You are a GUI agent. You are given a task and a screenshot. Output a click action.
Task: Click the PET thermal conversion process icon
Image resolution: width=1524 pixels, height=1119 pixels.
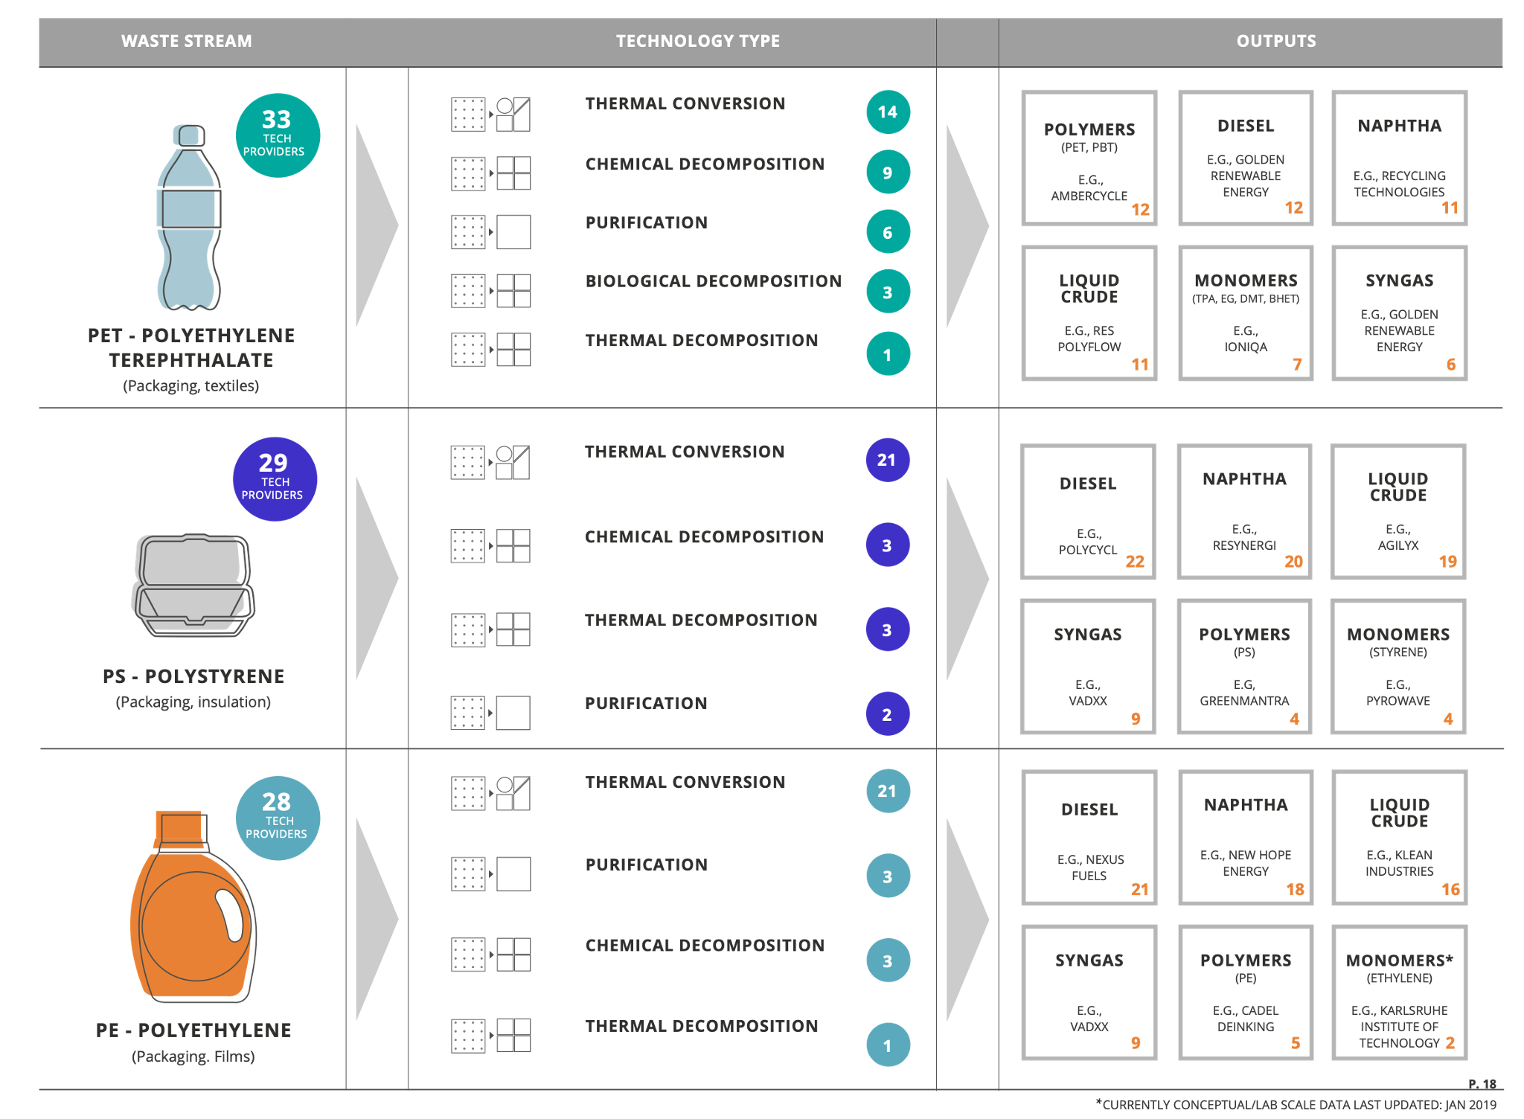(490, 114)
